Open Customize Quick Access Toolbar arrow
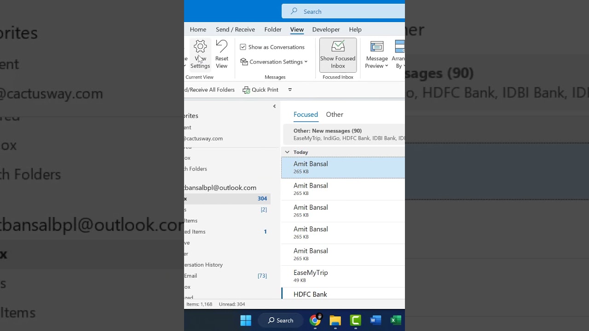589x331 pixels. click(x=290, y=90)
